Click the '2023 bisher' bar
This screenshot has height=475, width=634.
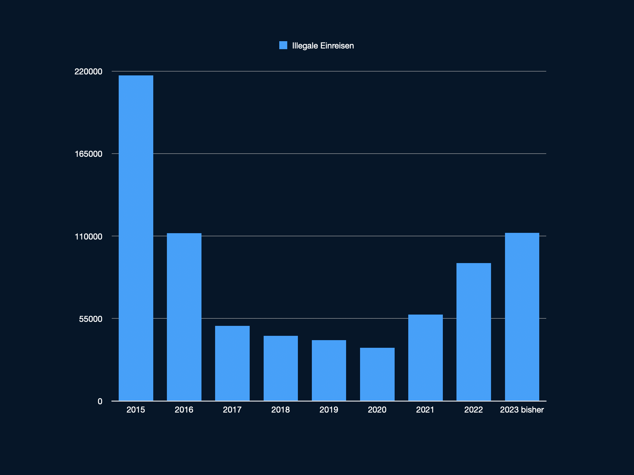pyautogui.click(x=522, y=317)
